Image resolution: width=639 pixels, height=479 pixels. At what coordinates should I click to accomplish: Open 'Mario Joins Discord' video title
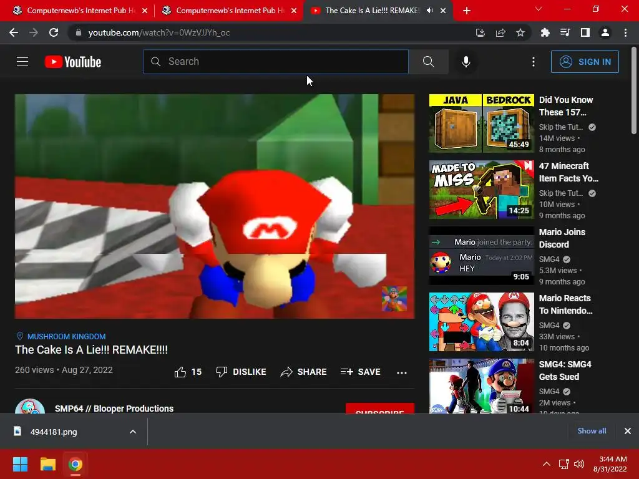[x=562, y=238]
